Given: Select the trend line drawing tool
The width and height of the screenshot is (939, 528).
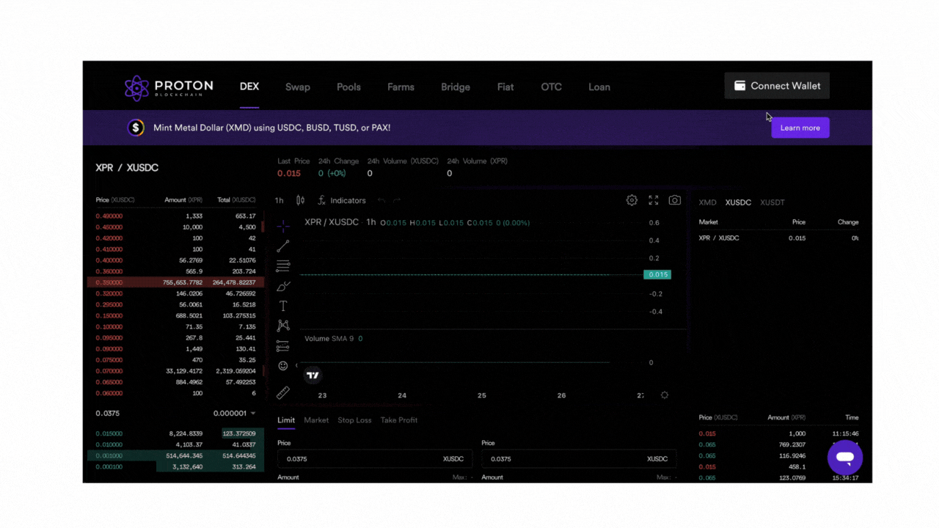Looking at the screenshot, I should click(283, 246).
